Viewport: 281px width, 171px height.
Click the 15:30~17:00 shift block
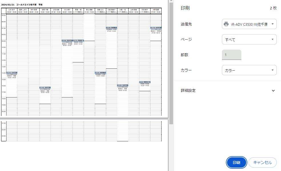[x=144, y=84]
